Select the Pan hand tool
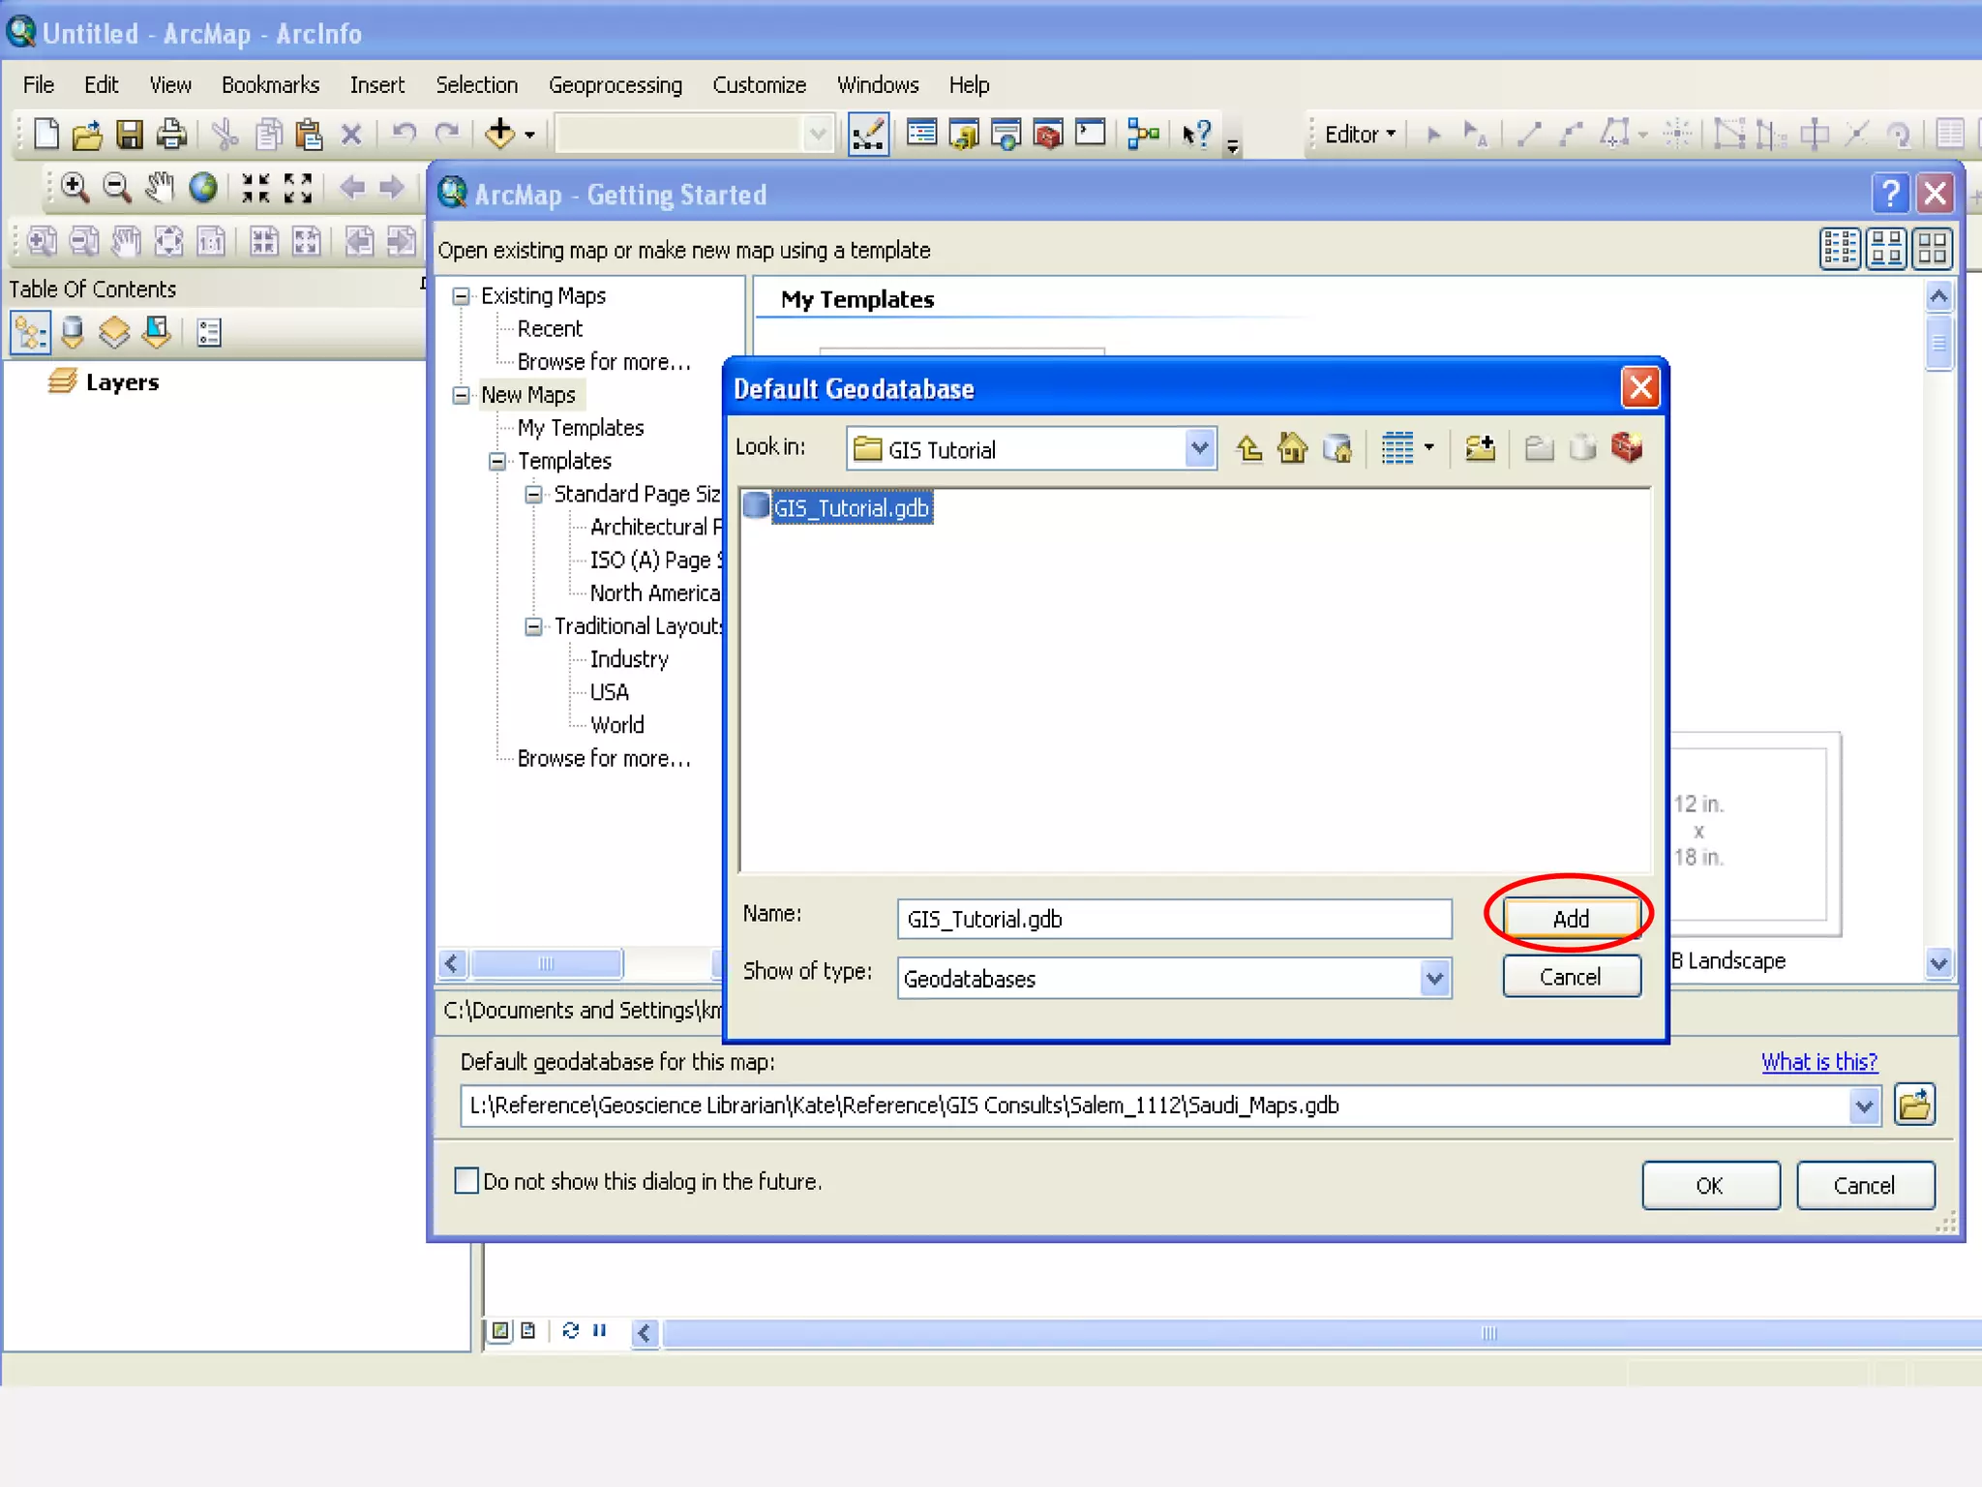1982x1487 pixels. pos(160,188)
